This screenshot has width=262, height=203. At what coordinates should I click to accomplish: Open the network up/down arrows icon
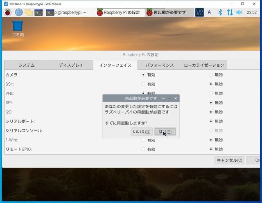tap(230, 13)
